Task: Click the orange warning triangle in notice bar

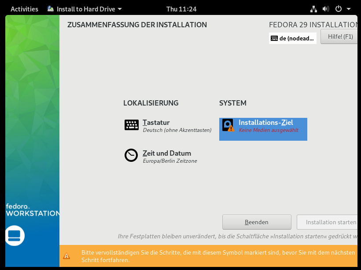Action: [66, 256]
